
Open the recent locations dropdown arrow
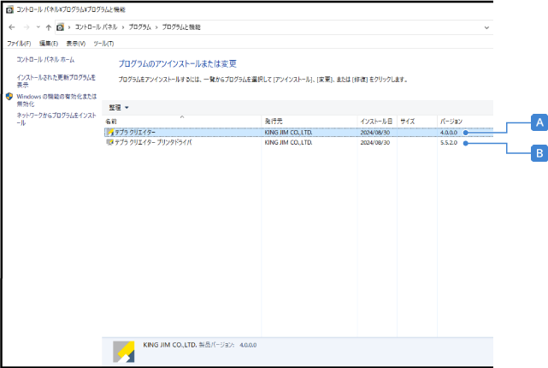click(x=36, y=27)
